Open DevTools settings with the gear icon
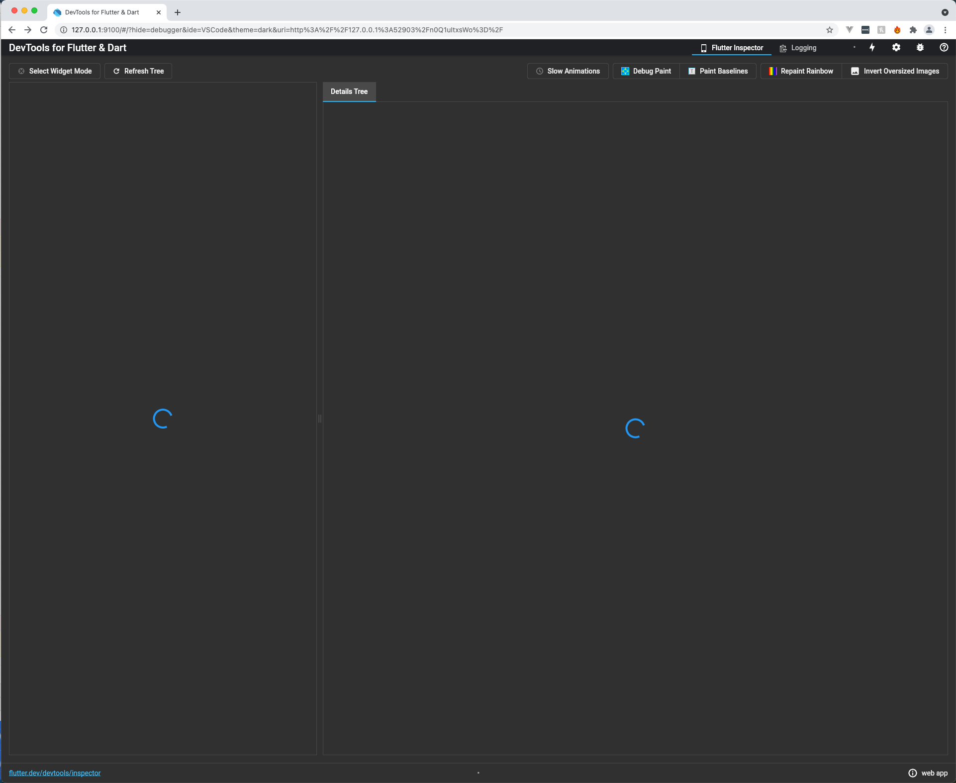This screenshot has width=956, height=783. point(896,47)
